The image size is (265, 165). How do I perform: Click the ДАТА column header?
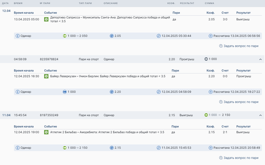[x=5, y=3]
